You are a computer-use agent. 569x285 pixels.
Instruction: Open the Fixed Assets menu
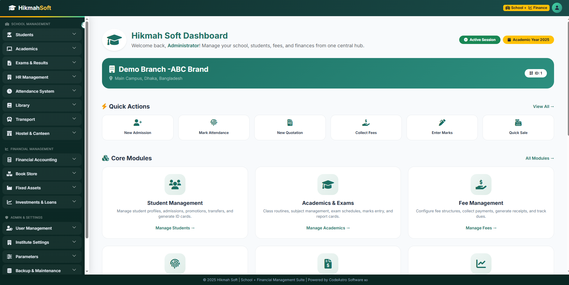tap(42, 188)
